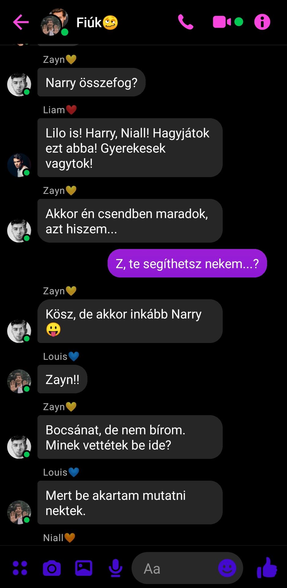Select the purple 'Z, te segíthetsz nekem...?' message
The height and width of the screenshot is (588, 287).
point(187,263)
